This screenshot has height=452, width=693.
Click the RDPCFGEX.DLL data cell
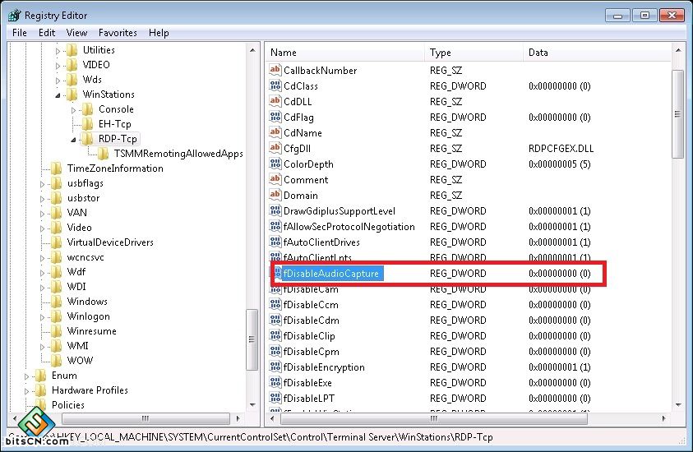click(561, 149)
